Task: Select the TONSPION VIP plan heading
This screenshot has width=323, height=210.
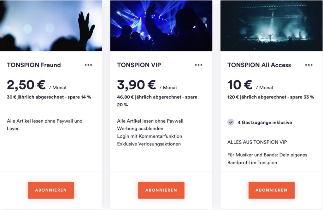Action: point(139,65)
